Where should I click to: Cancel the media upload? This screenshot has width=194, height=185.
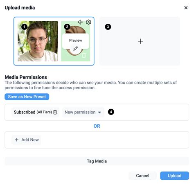coord(142,176)
